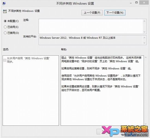Viewport: 150px width, 138px height.
Task: Click the 支持的平台 box scroll up arrow
Action: pos(144,38)
